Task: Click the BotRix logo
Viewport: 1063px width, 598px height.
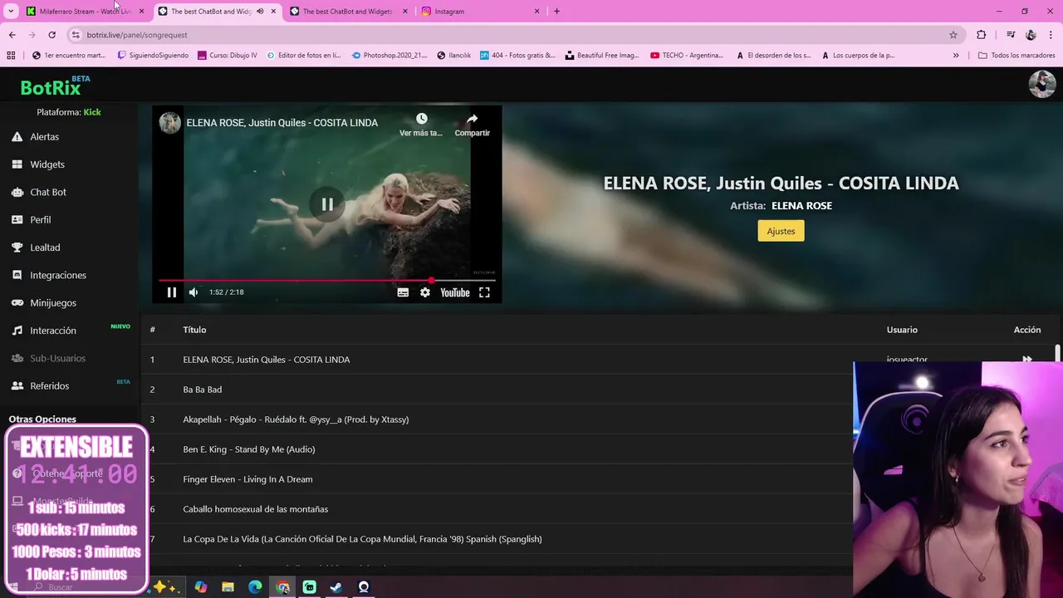Action: 51,86
